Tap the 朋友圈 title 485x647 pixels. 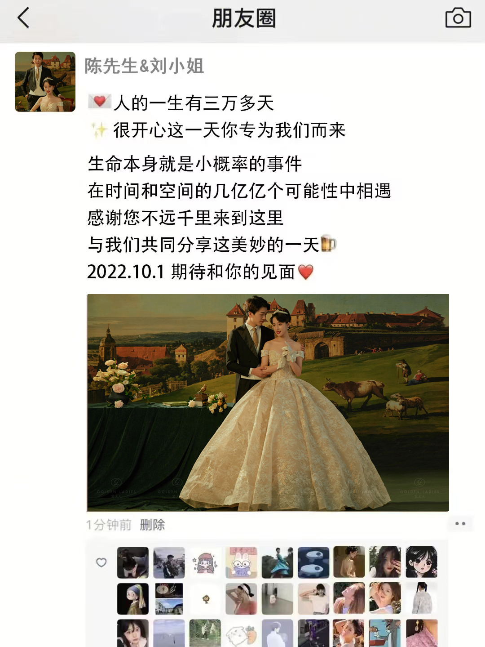click(x=243, y=18)
